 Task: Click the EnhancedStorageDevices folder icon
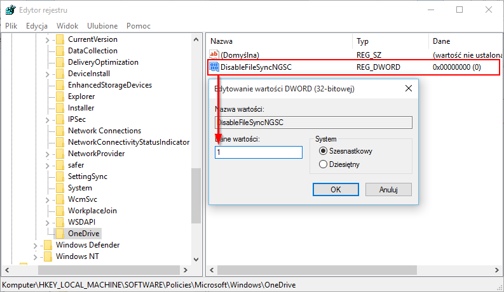point(60,85)
